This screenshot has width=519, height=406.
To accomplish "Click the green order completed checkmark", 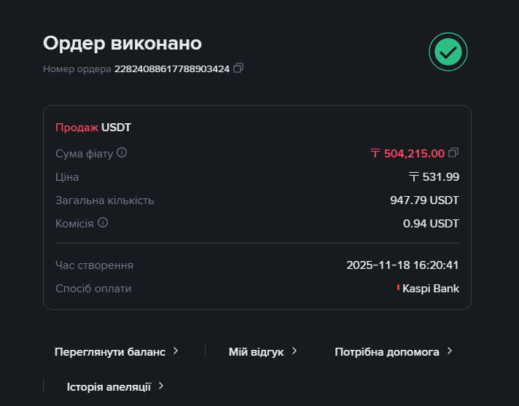I will [x=448, y=52].
